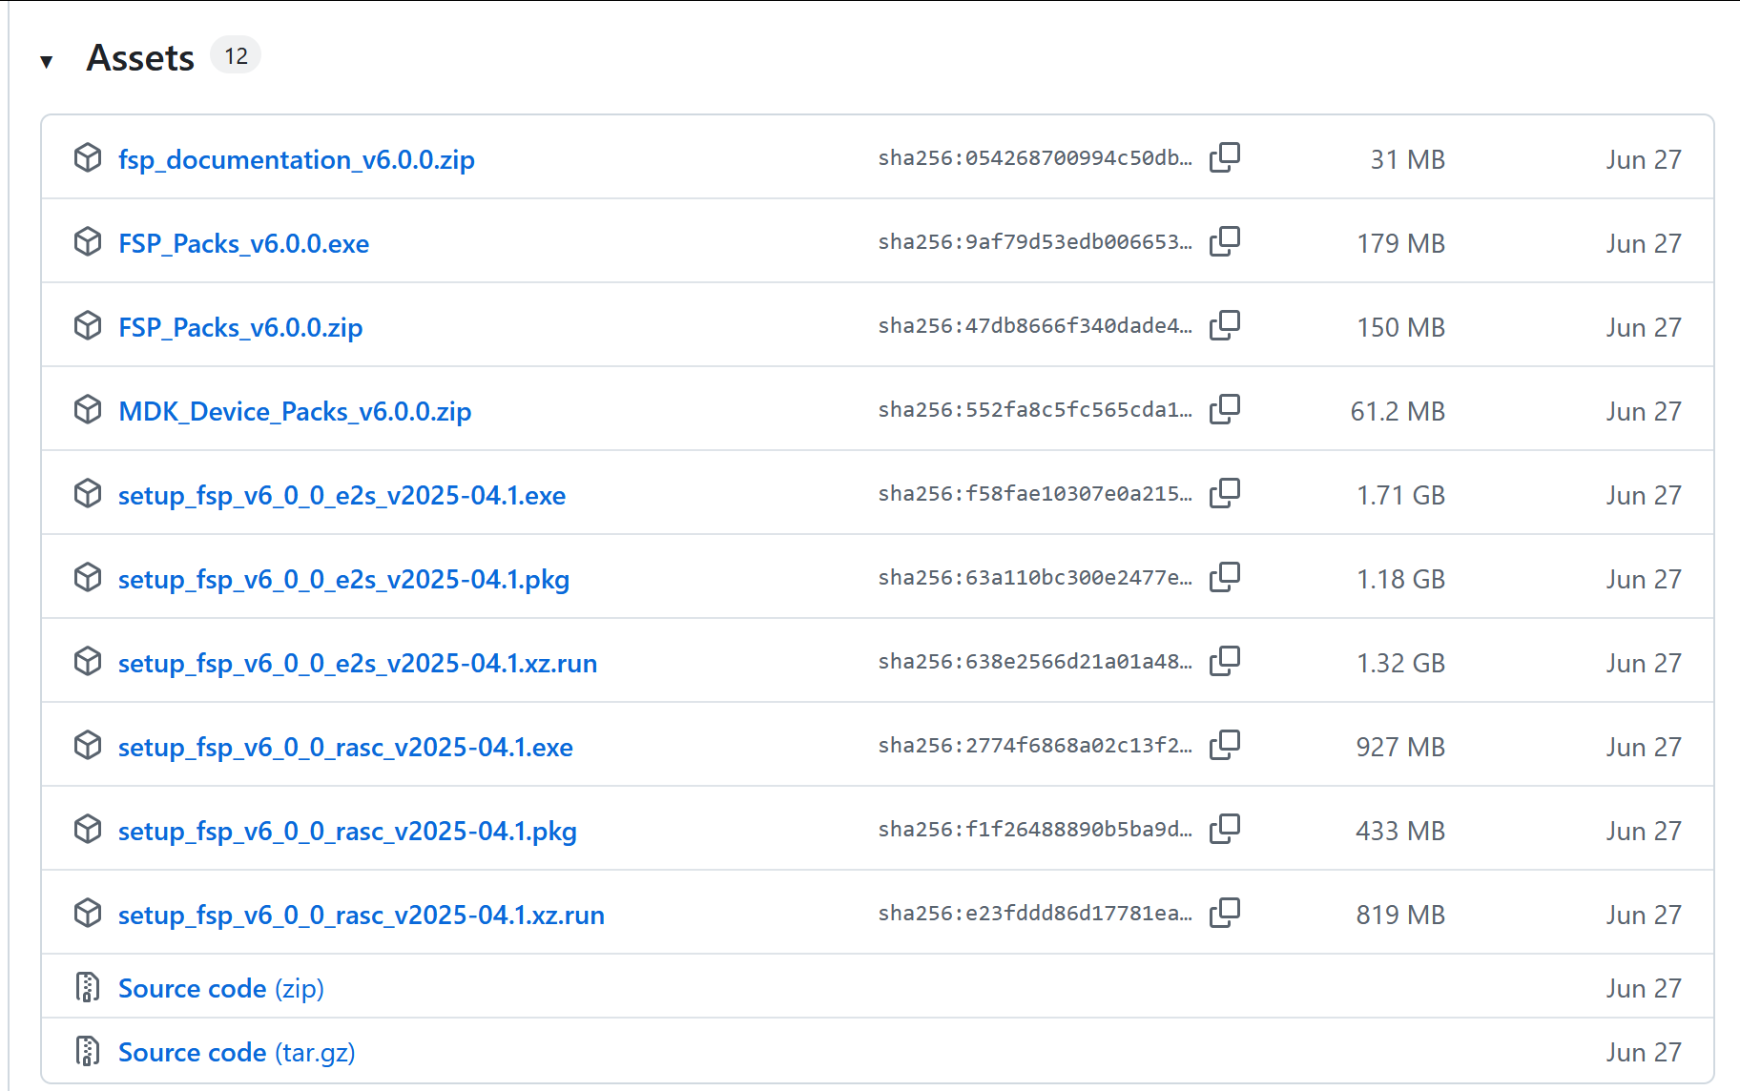This screenshot has width=1740, height=1091.
Task: Download Source code (tar.gz)
Action: 237,1052
